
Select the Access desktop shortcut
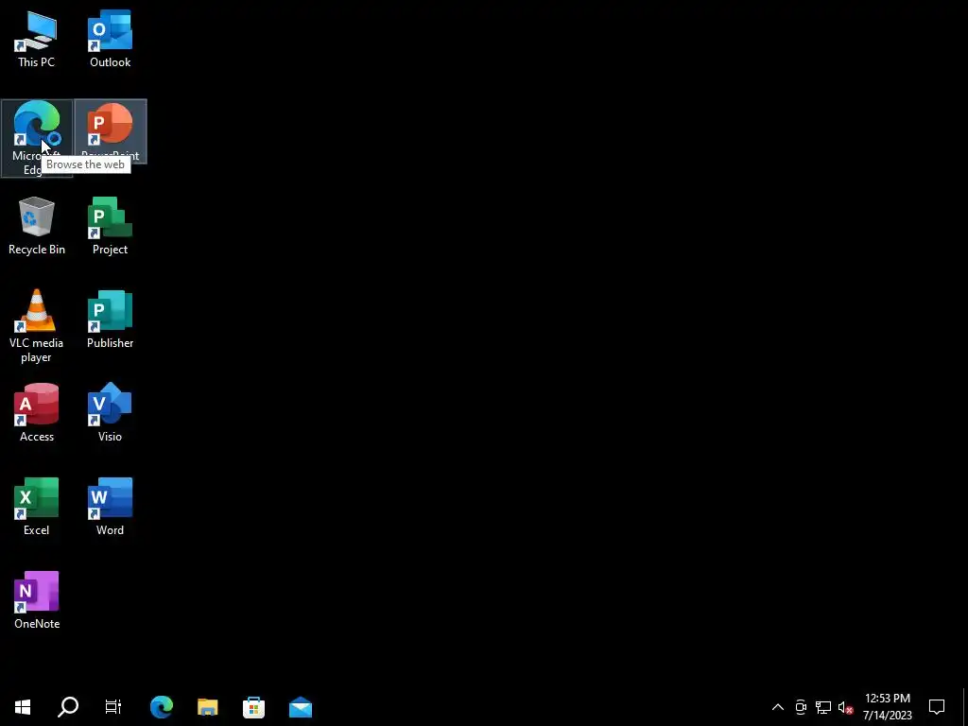[x=37, y=412]
